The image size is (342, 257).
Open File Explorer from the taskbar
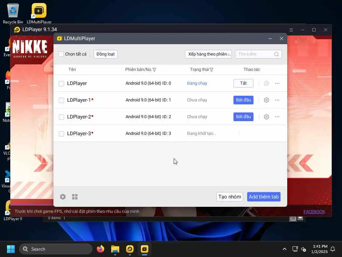[115, 249]
